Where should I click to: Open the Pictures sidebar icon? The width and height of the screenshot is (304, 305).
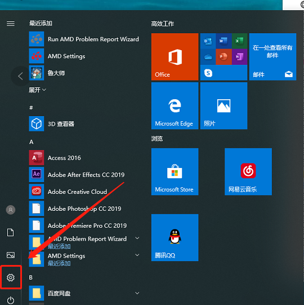point(11,255)
